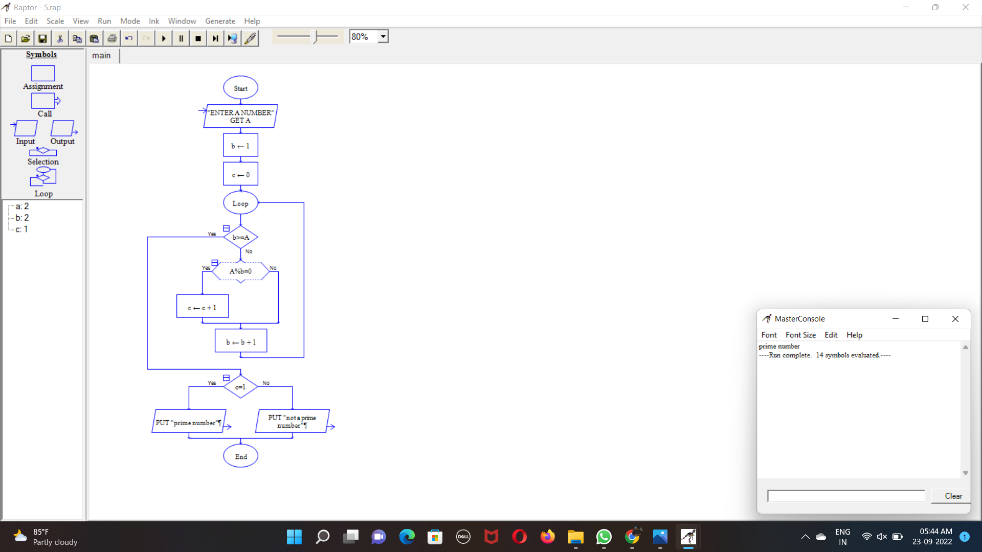This screenshot has height=552, width=982.
Task: Open the 80% zoom dropdown
Action: tap(383, 37)
